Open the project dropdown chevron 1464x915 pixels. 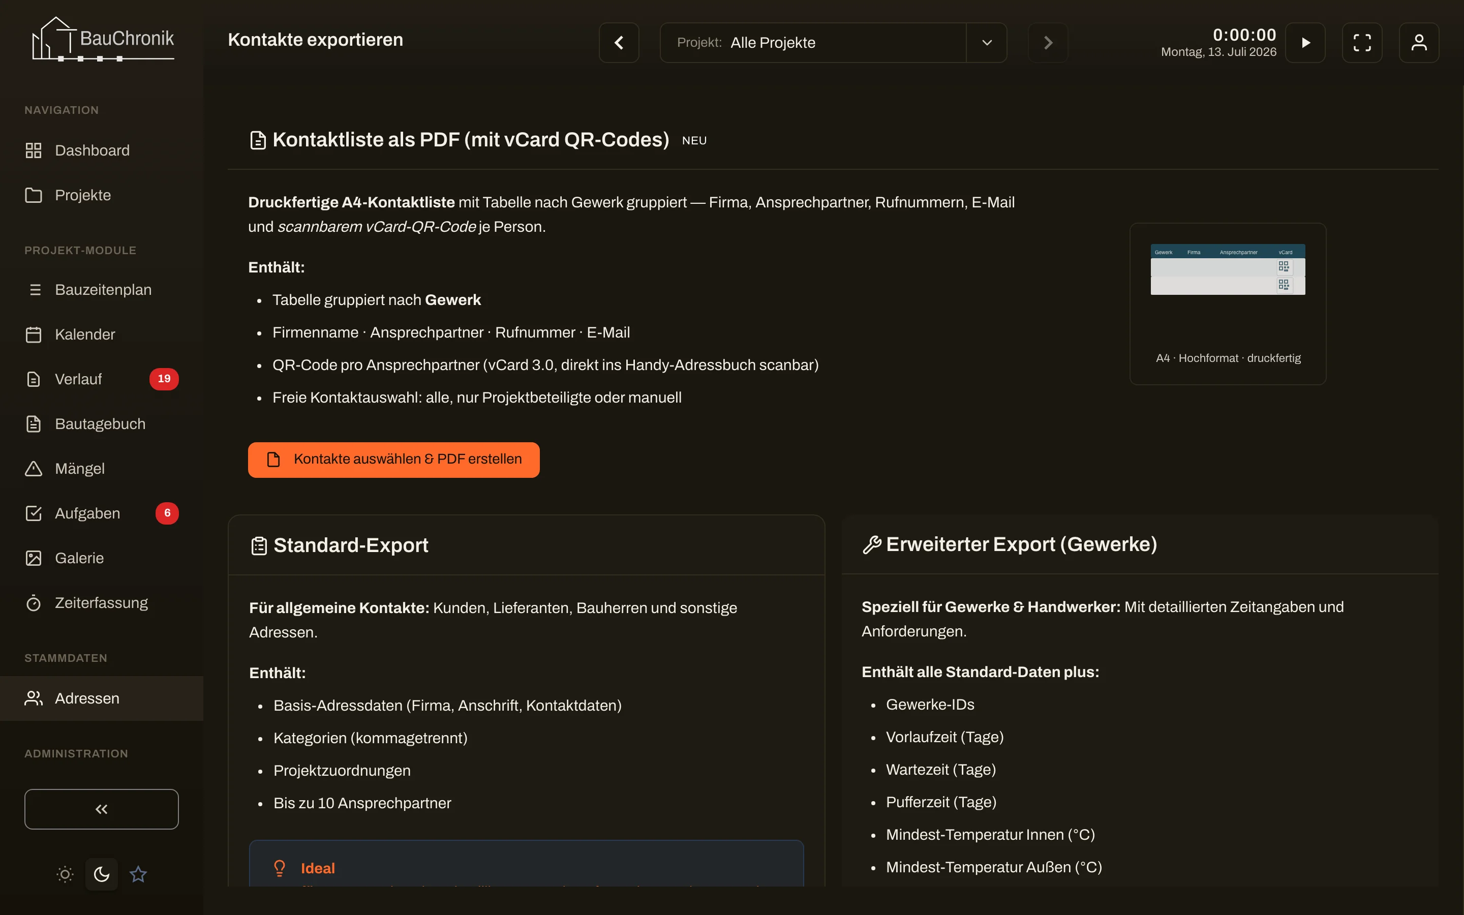click(x=987, y=42)
